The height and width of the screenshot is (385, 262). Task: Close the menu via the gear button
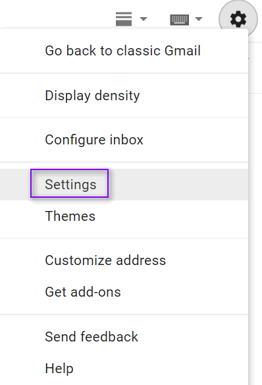click(x=238, y=19)
